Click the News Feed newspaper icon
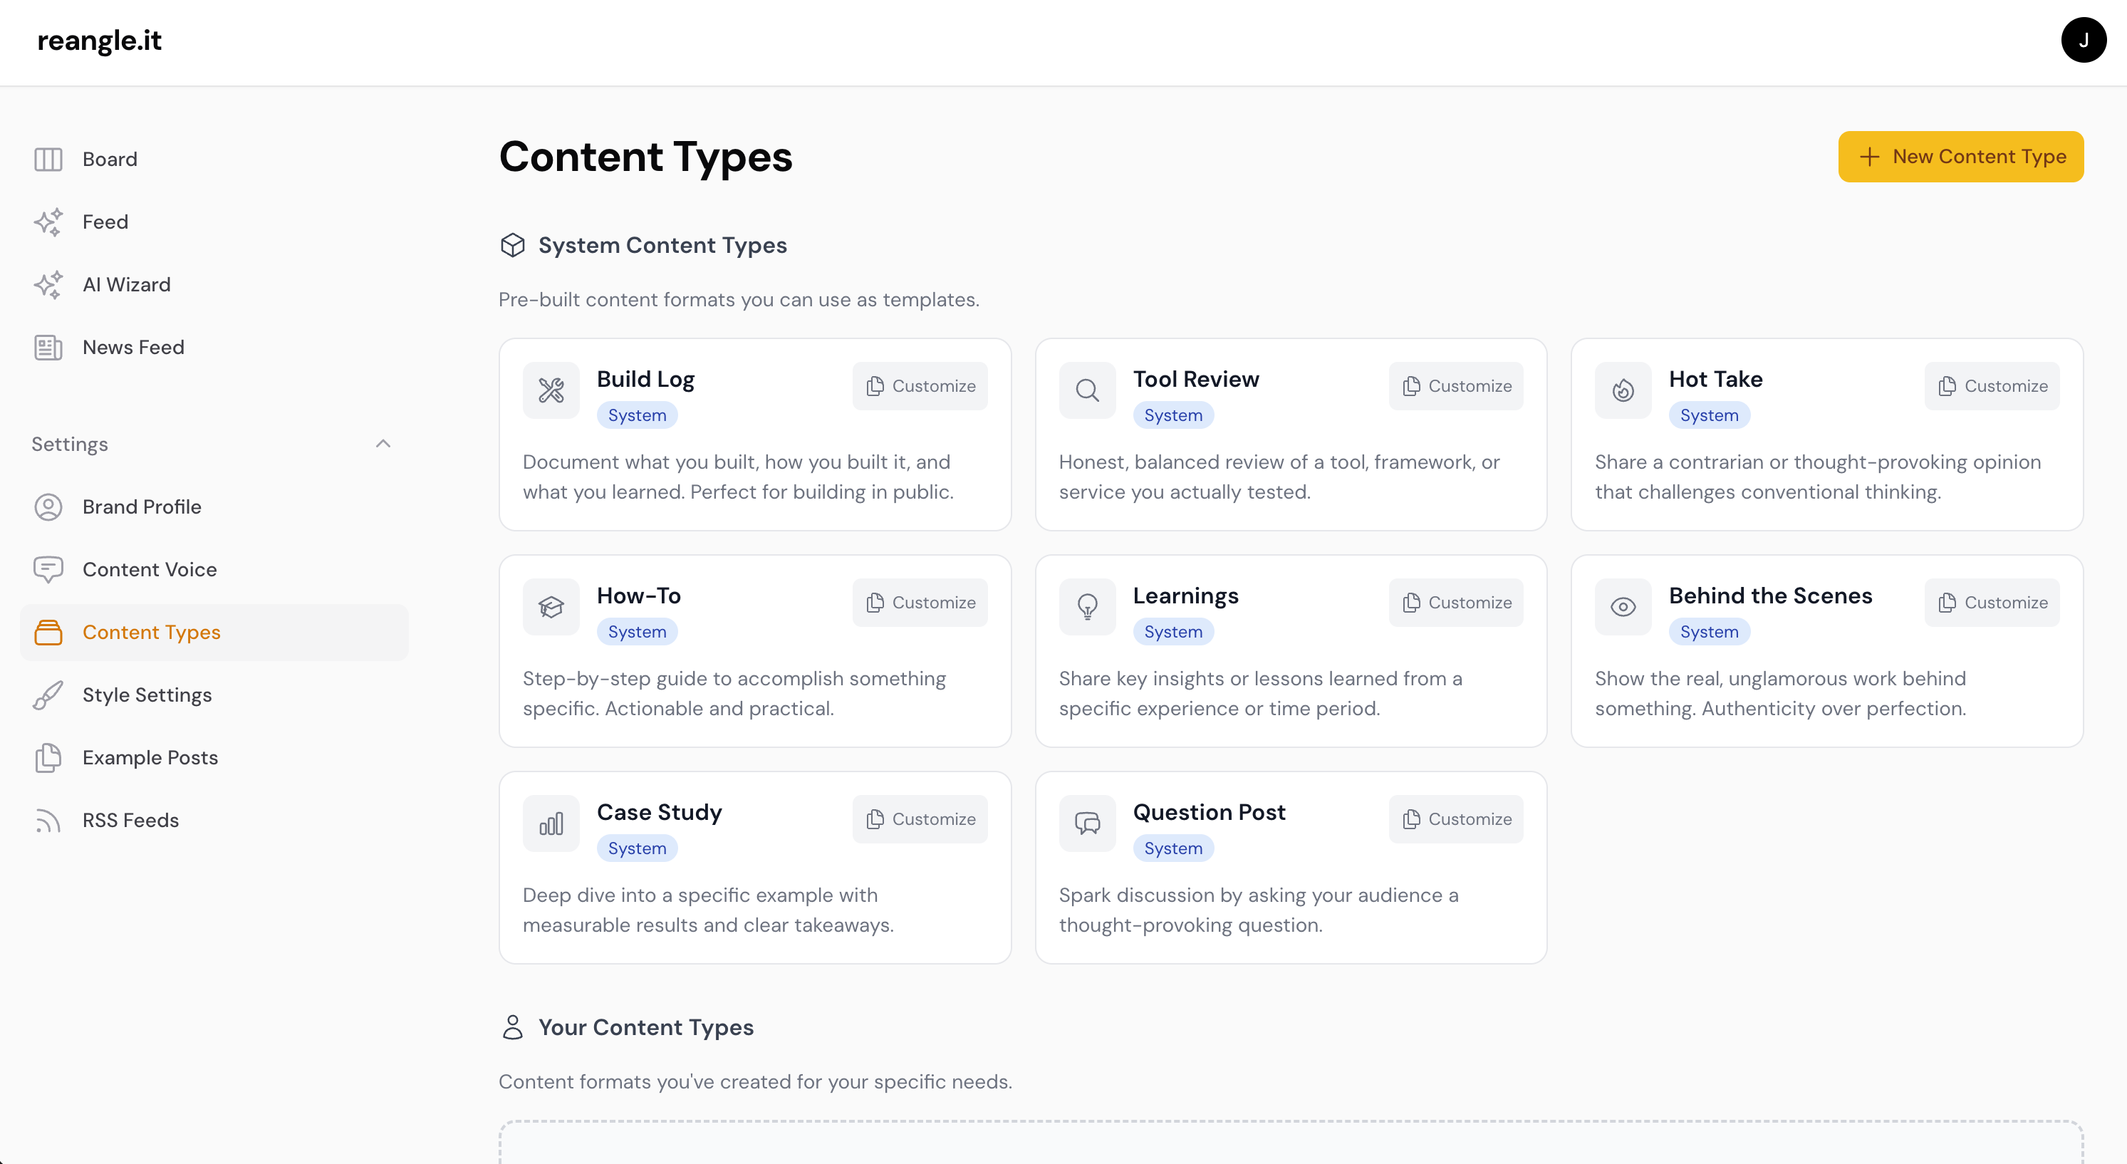 click(48, 347)
